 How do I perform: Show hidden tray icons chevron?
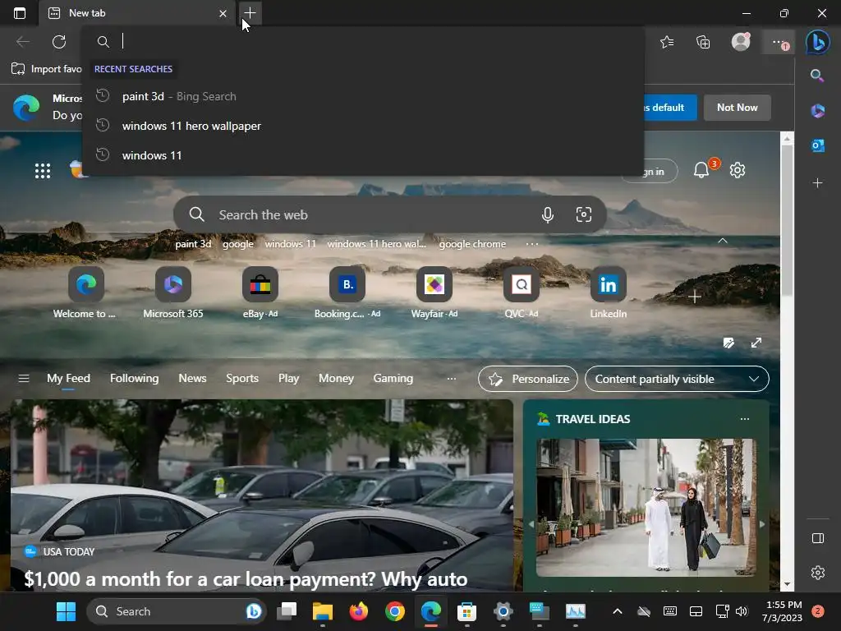(x=618, y=611)
